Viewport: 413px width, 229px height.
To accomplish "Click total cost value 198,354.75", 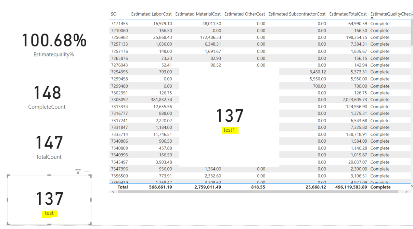I will pos(356,37).
